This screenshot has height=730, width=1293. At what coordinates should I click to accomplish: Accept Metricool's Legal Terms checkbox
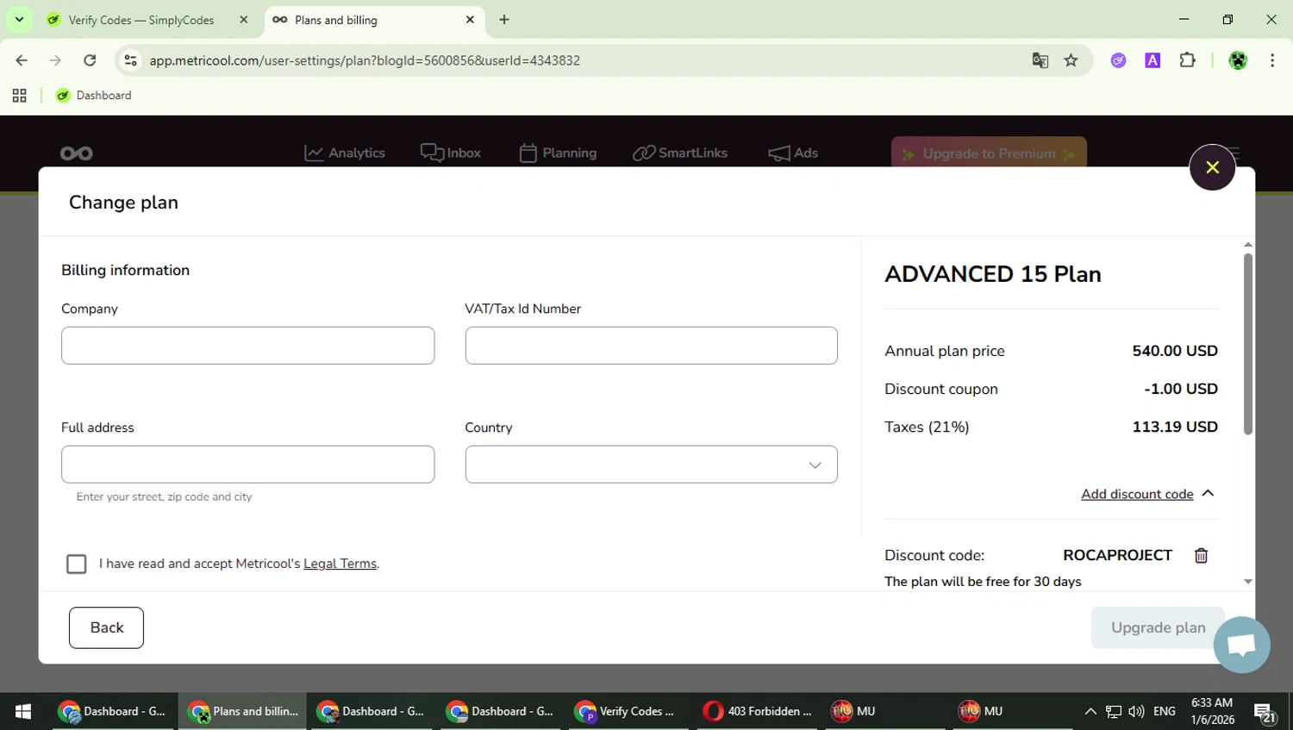pos(77,564)
